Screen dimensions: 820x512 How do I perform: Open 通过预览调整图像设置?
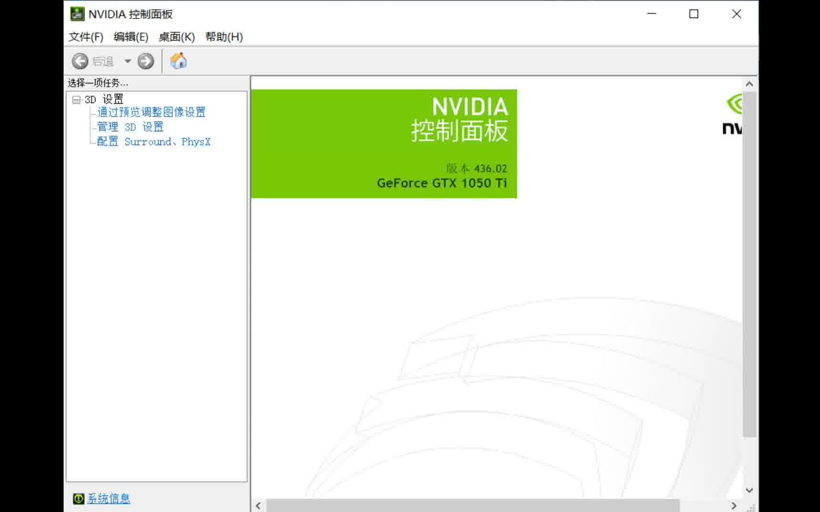[151, 112]
